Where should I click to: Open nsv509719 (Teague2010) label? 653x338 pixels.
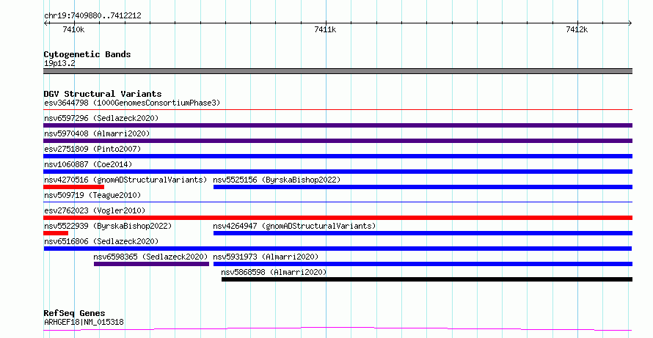point(92,195)
